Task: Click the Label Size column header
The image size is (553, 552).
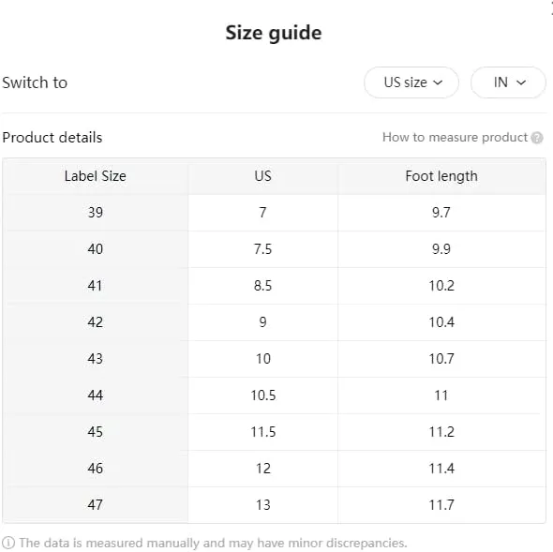Action: [x=96, y=176]
